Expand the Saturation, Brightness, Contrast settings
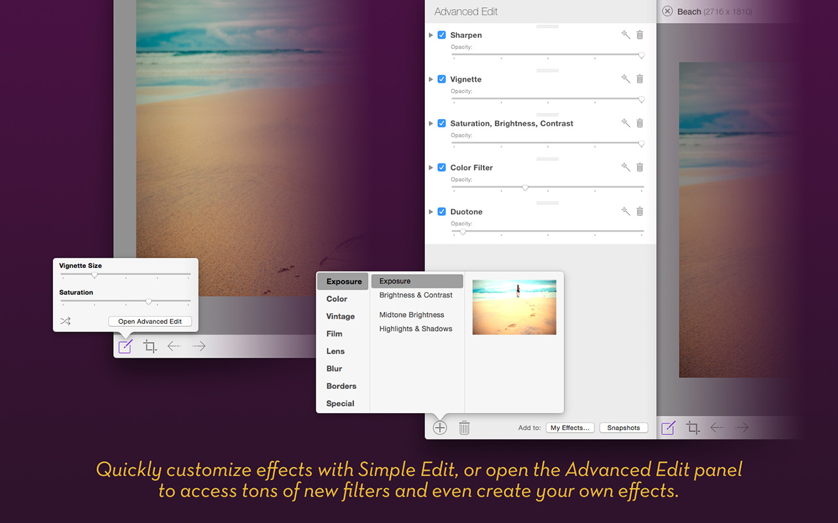 (x=431, y=124)
